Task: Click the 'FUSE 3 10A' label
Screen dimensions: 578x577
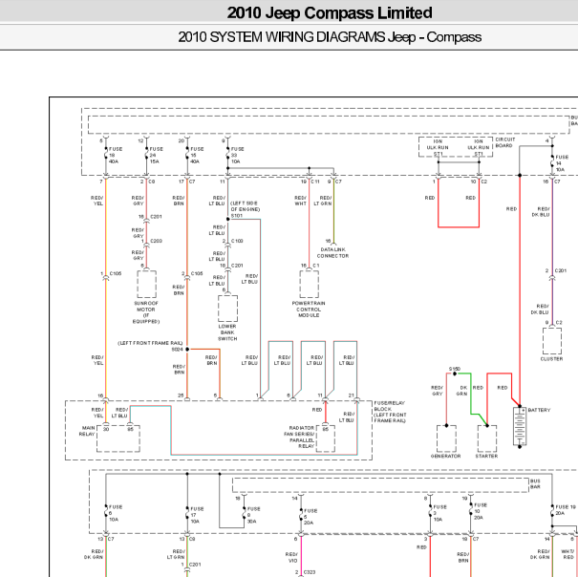Action: [440, 513]
